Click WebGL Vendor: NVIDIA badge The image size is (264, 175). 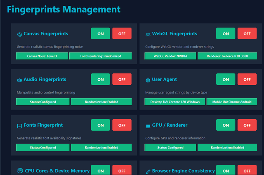[x=170, y=56]
